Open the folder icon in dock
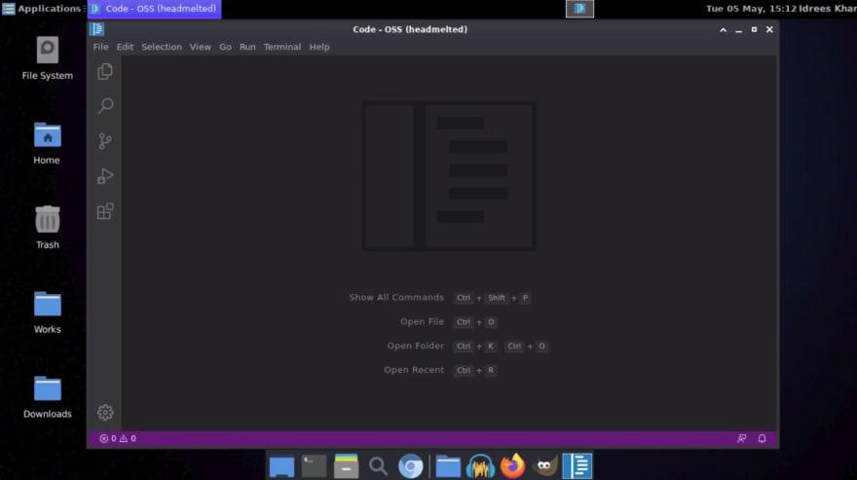This screenshot has width=857, height=480. (448, 466)
